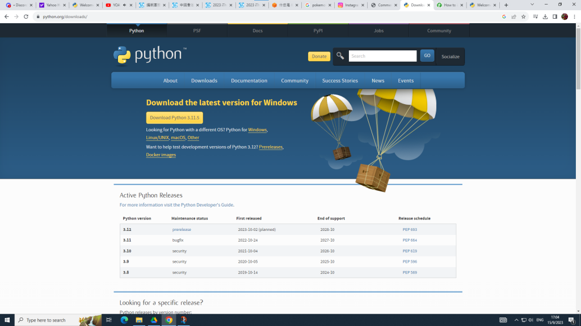Open the volume icon in system tray
This screenshot has width=581, height=326.
[531, 320]
